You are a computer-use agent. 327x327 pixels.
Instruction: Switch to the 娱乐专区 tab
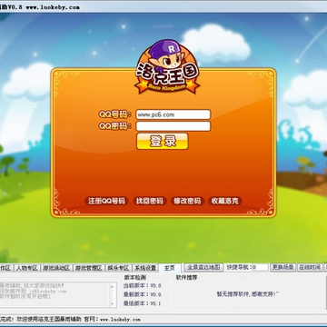tap(118, 268)
